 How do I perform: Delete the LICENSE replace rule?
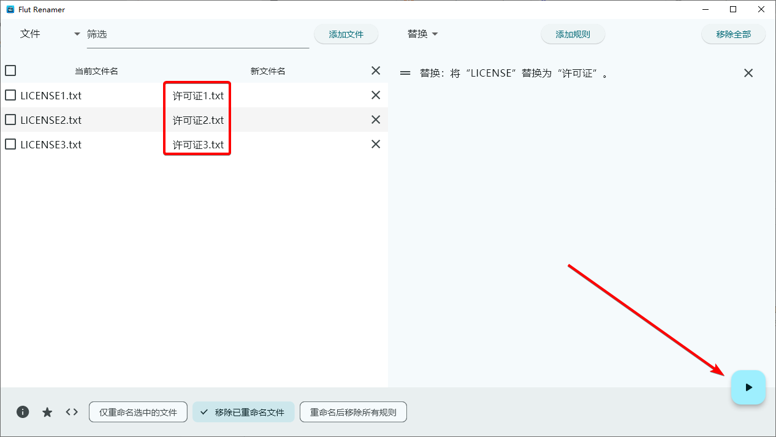tap(748, 73)
